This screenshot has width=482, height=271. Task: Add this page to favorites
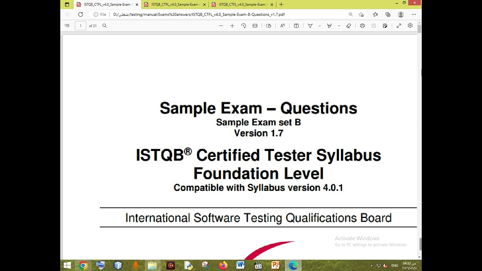361,14
